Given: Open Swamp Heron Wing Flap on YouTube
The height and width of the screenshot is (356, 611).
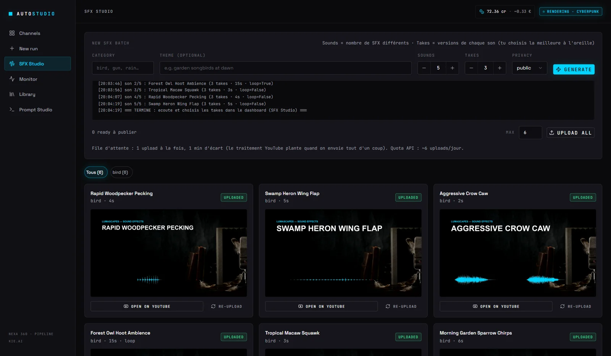Looking at the screenshot, I should coord(321,306).
